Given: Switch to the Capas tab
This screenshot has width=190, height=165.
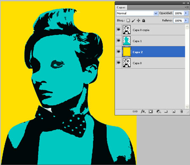Looking at the screenshot, I should [x=121, y=8].
